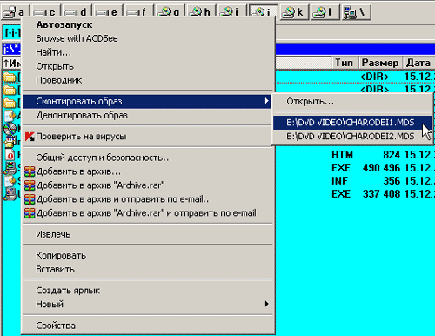Mount image E:\DVD VIDEO\CHARODEI2.MDS
Viewport: 435px width, 336px height.
pos(352,137)
